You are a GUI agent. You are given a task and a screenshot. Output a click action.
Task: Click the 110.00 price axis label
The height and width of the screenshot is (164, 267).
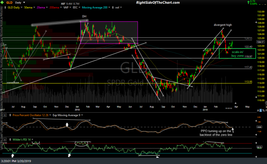(261, 100)
